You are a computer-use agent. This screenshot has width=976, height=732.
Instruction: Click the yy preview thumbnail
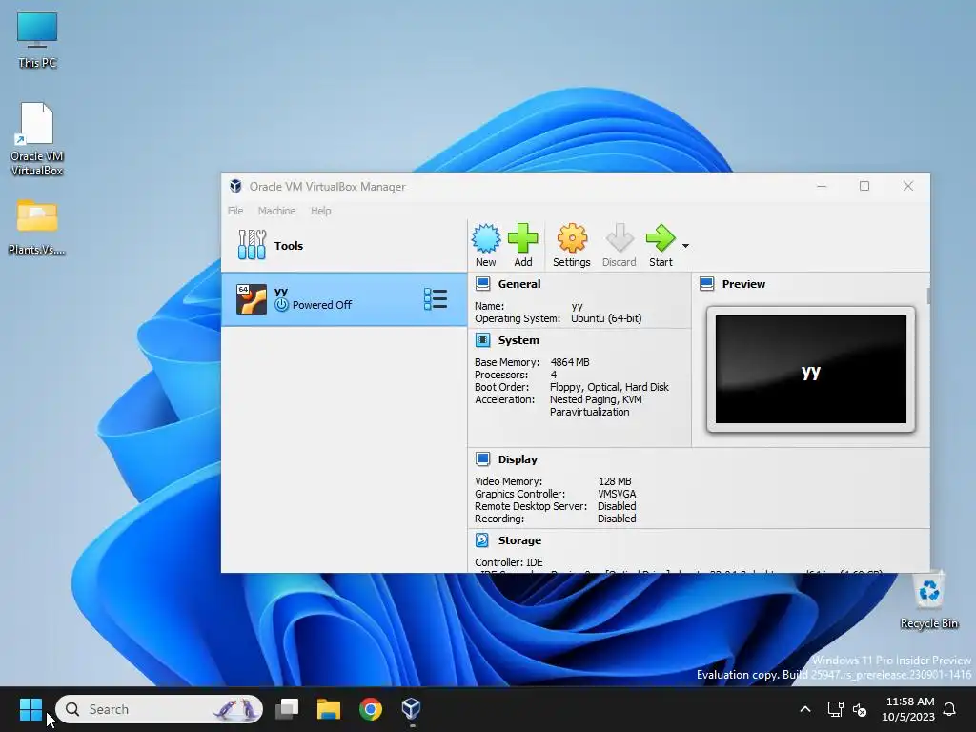(810, 369)
